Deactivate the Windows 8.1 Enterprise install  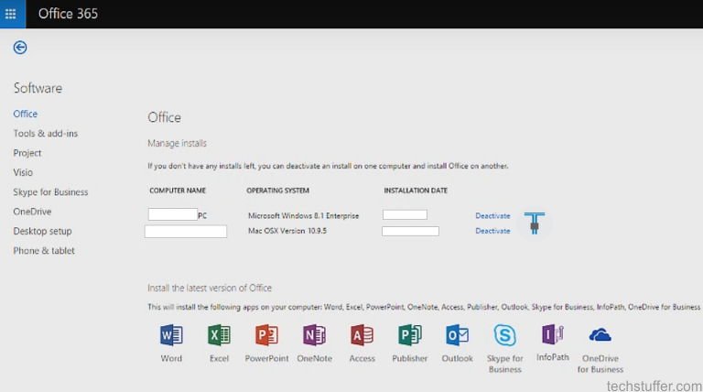(x=492, y=216)
